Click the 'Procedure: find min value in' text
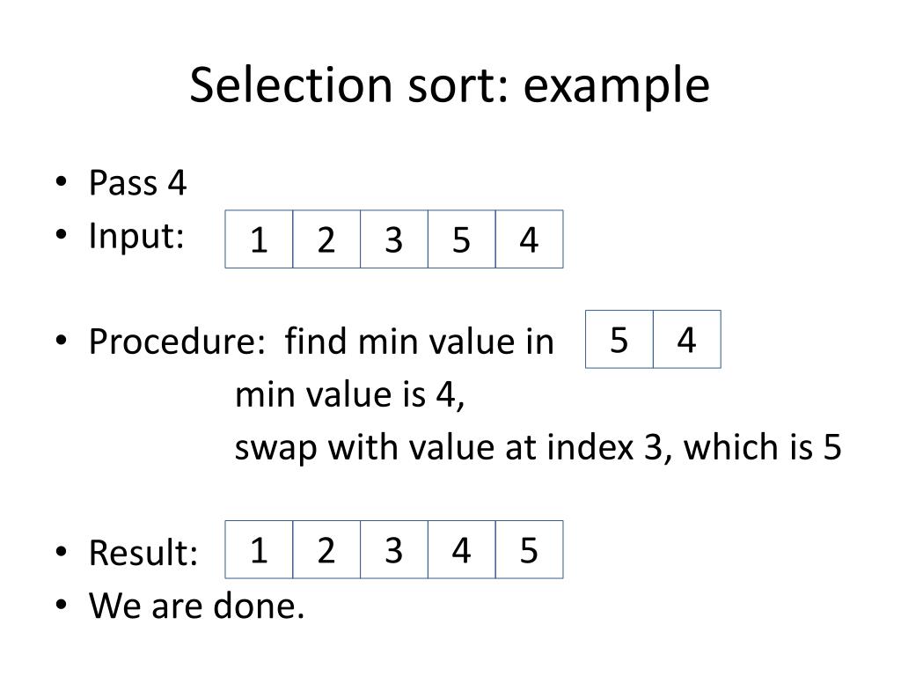Screen dimensions: 901x676 [322, 342]
